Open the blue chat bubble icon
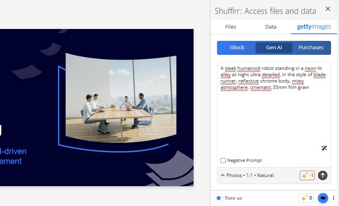Viewport: 339px width, 206px height. (x=323, y=198)
